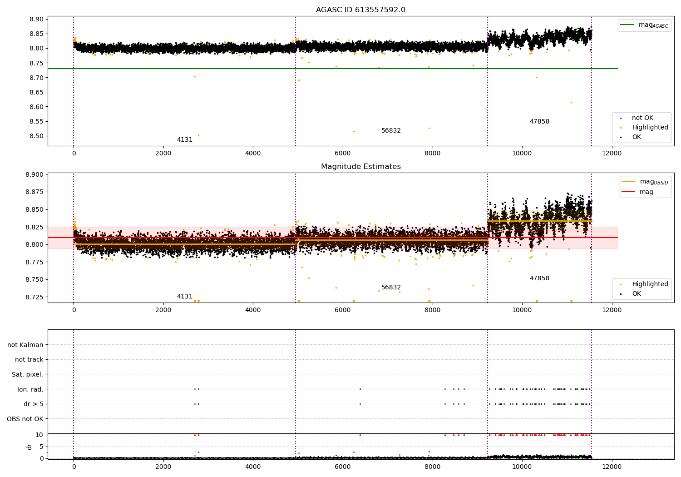Click the 8.725 y-axis tick label
Screen dimensions: 681x477
(x=35, y=297)
